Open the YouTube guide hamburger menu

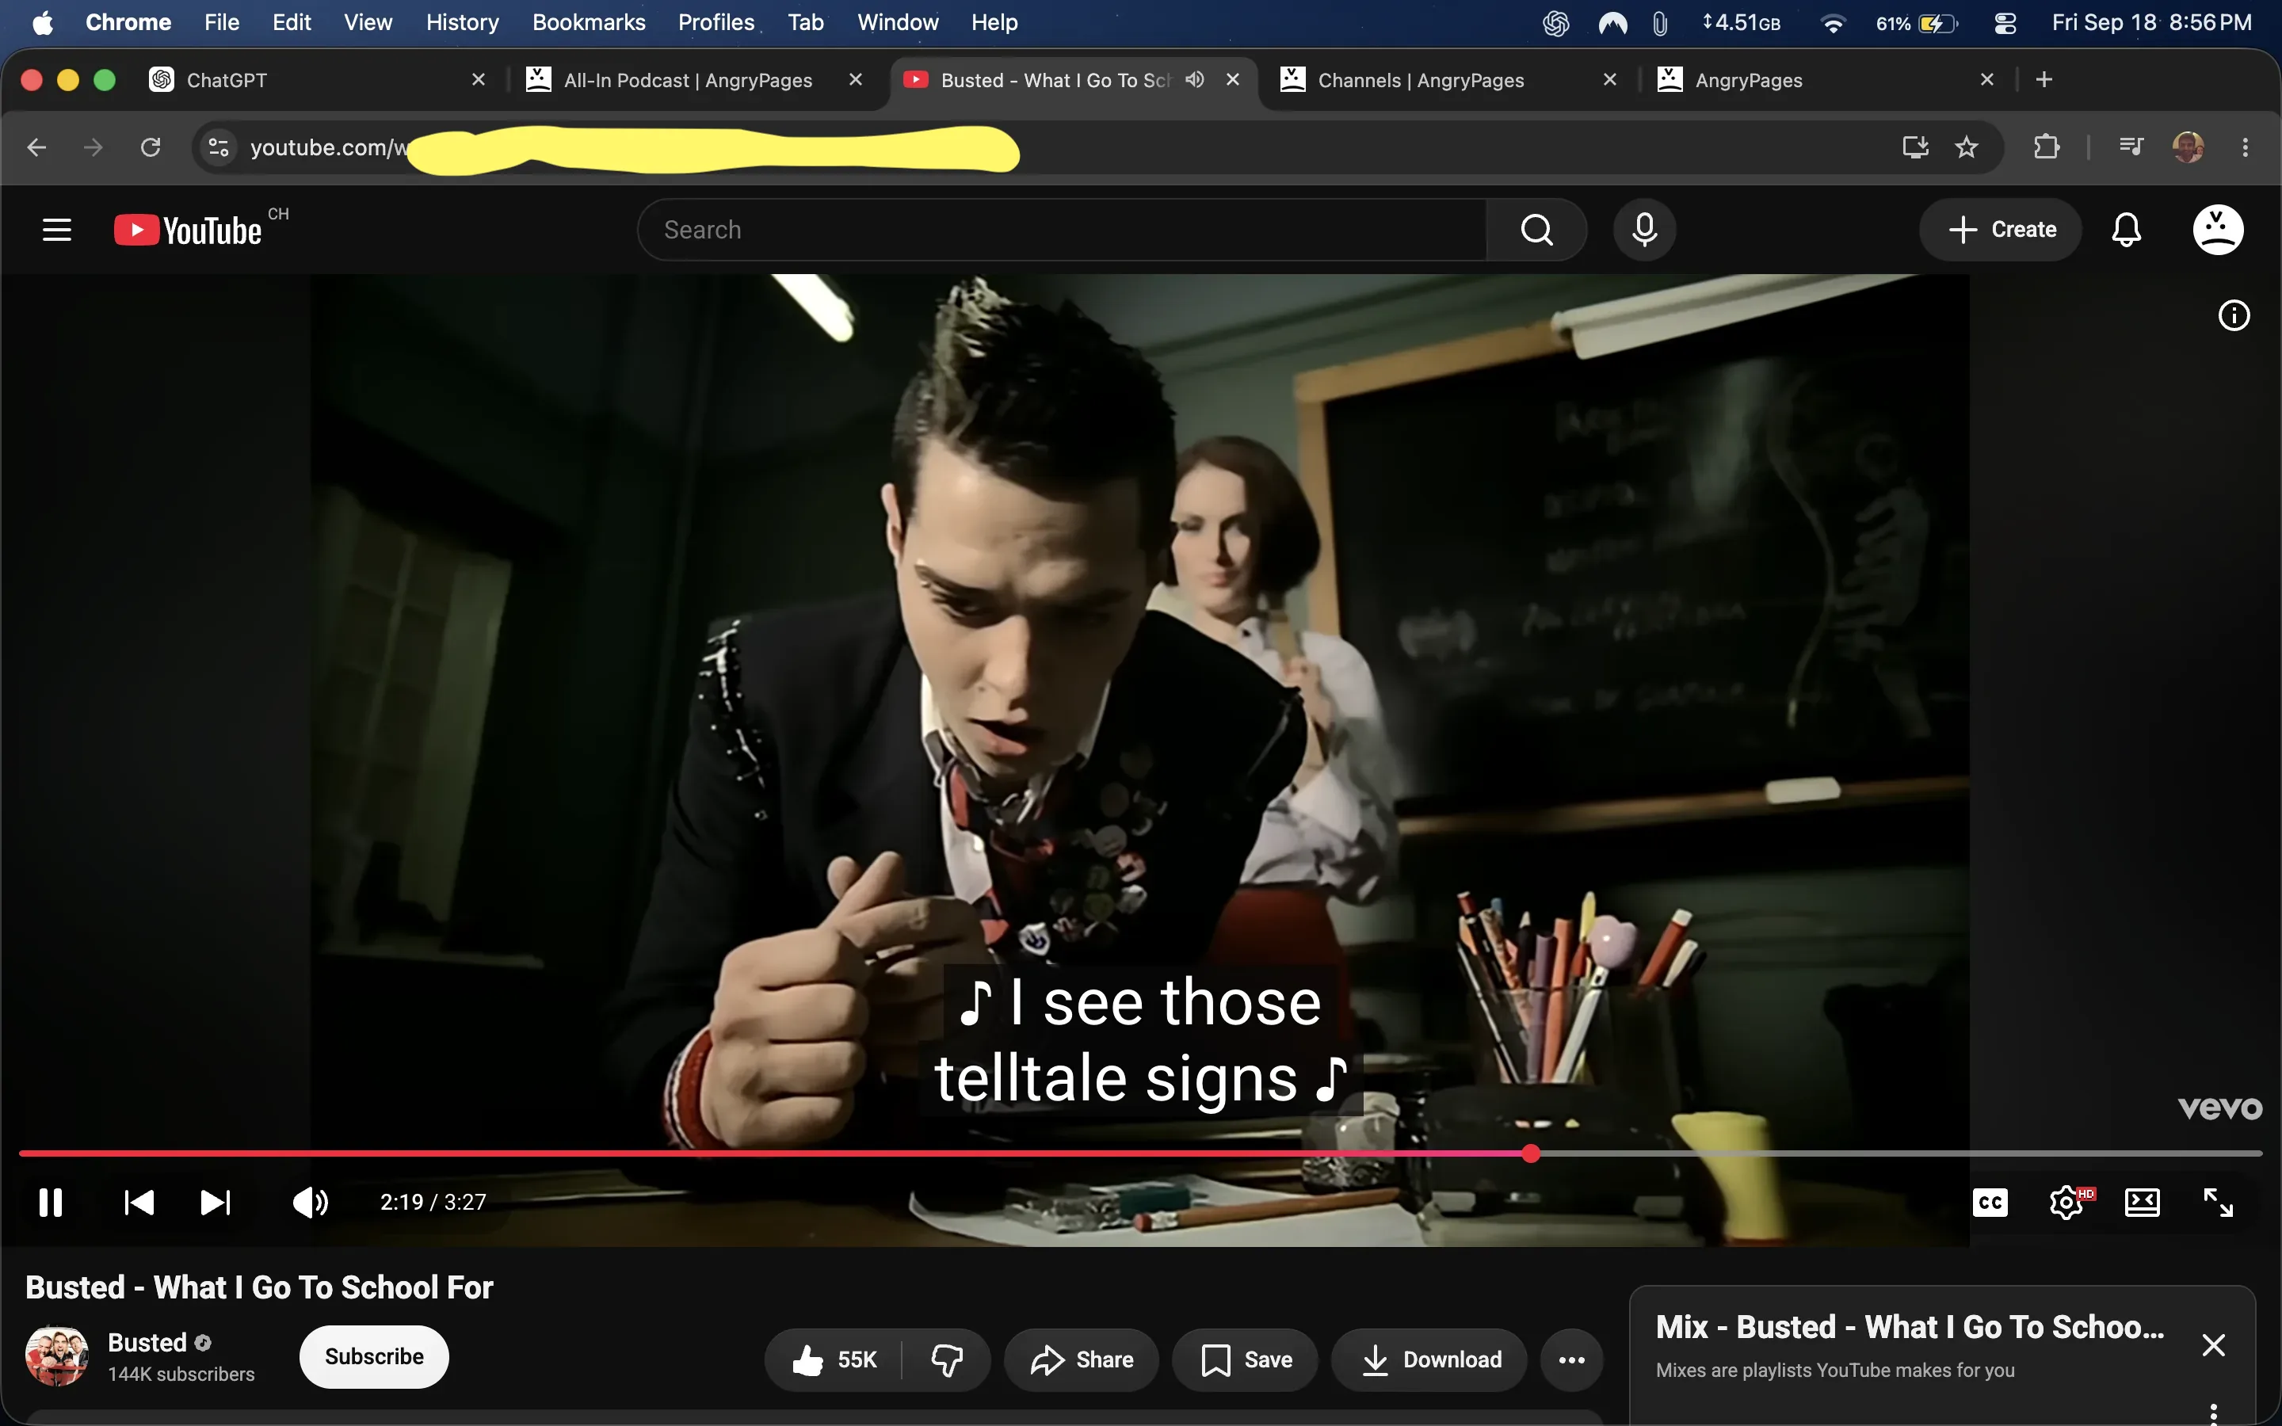tap(58, 229)
